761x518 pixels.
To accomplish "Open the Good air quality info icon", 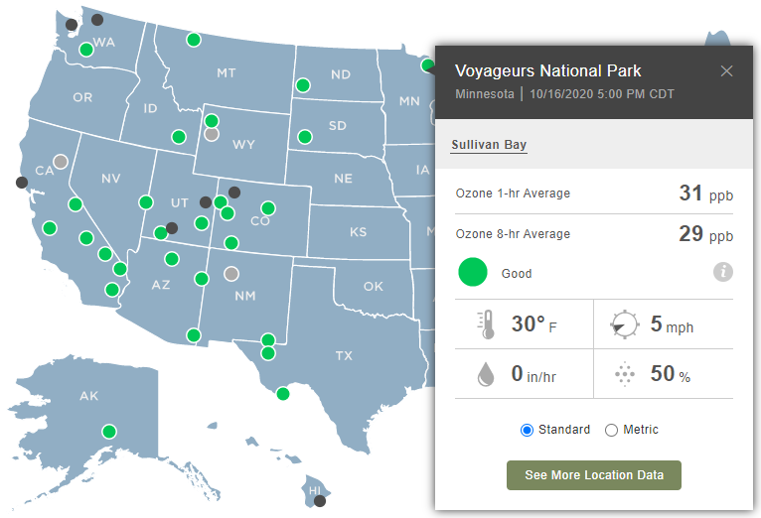I will [x=722, y=272].
